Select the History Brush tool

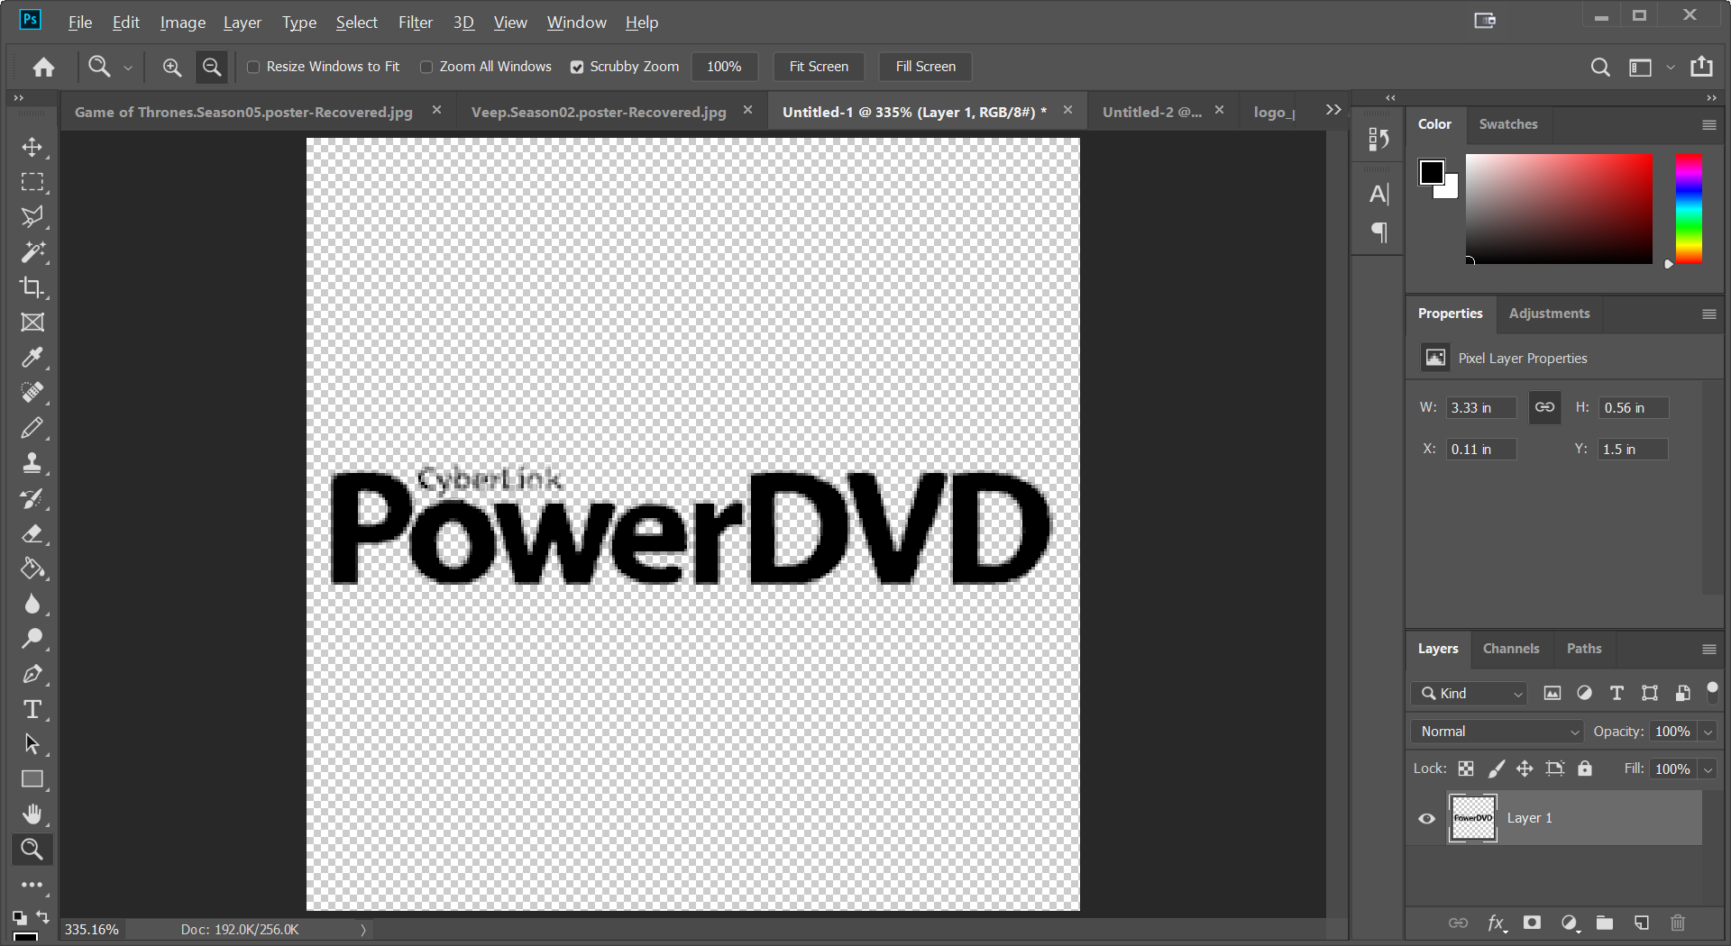[32, 498]
